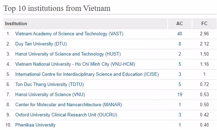Click Duy Tan University article count 8

point(180,44)
